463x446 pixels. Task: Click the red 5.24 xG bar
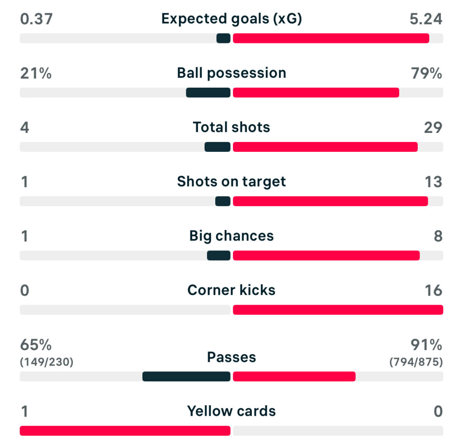click(x=331, y=38)
